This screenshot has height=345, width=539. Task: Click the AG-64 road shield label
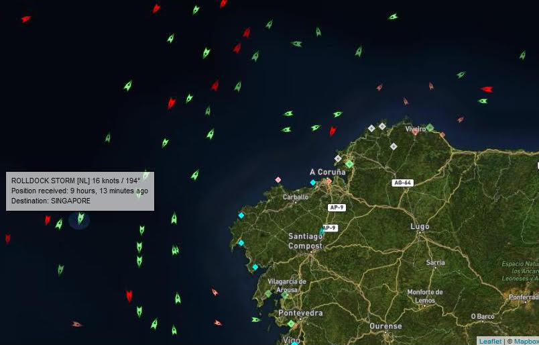pos(402,183)
